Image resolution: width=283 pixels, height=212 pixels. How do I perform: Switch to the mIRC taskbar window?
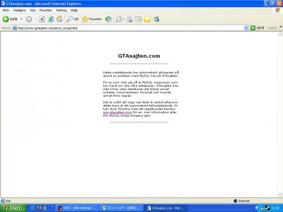pos(77,208)
